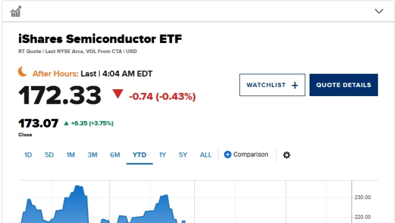The height and width of the screenshot is (223, 395).
Task: Click the plus icon in Watchlist button
Action: (x=295, y=85)
